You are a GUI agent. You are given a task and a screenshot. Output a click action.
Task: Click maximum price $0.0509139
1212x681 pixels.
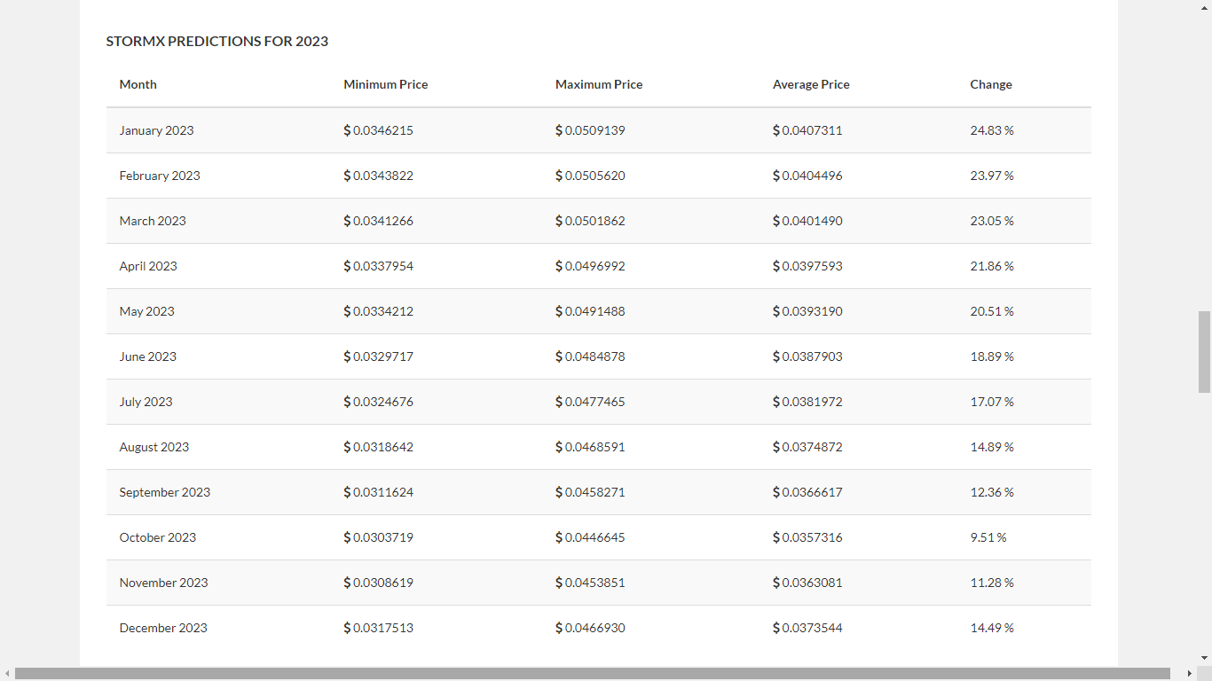point(591,130)
